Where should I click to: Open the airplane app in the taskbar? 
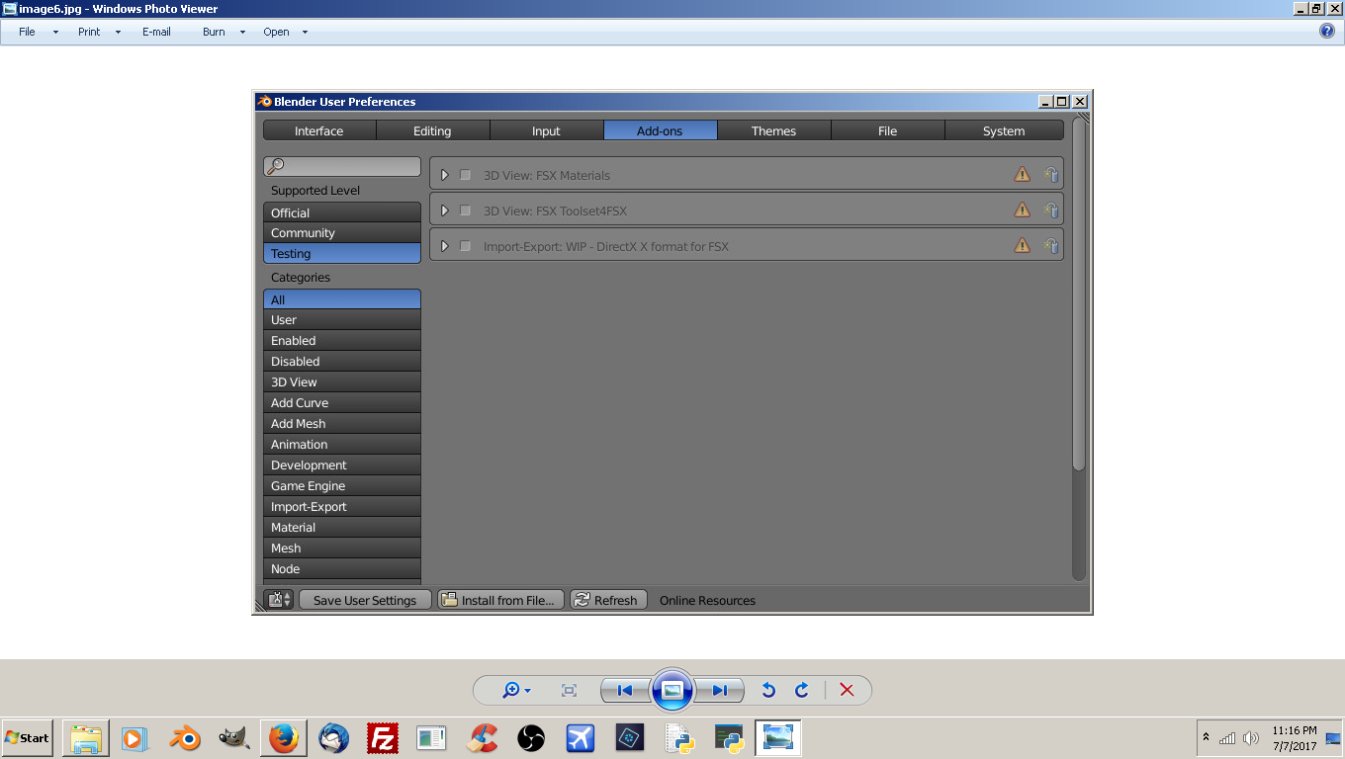tap(581, 738)
